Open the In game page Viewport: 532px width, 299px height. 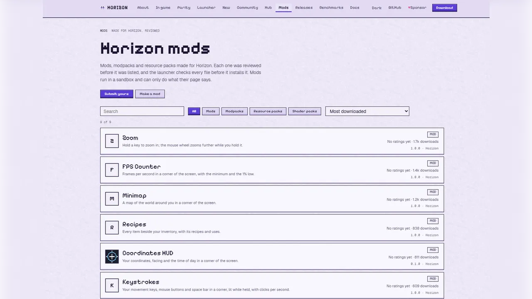click(163, 8)
